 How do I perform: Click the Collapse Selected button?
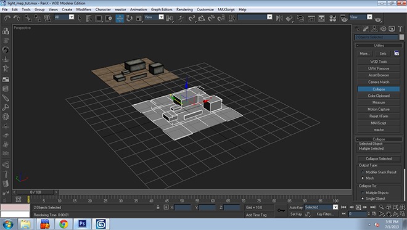point(379,158)
